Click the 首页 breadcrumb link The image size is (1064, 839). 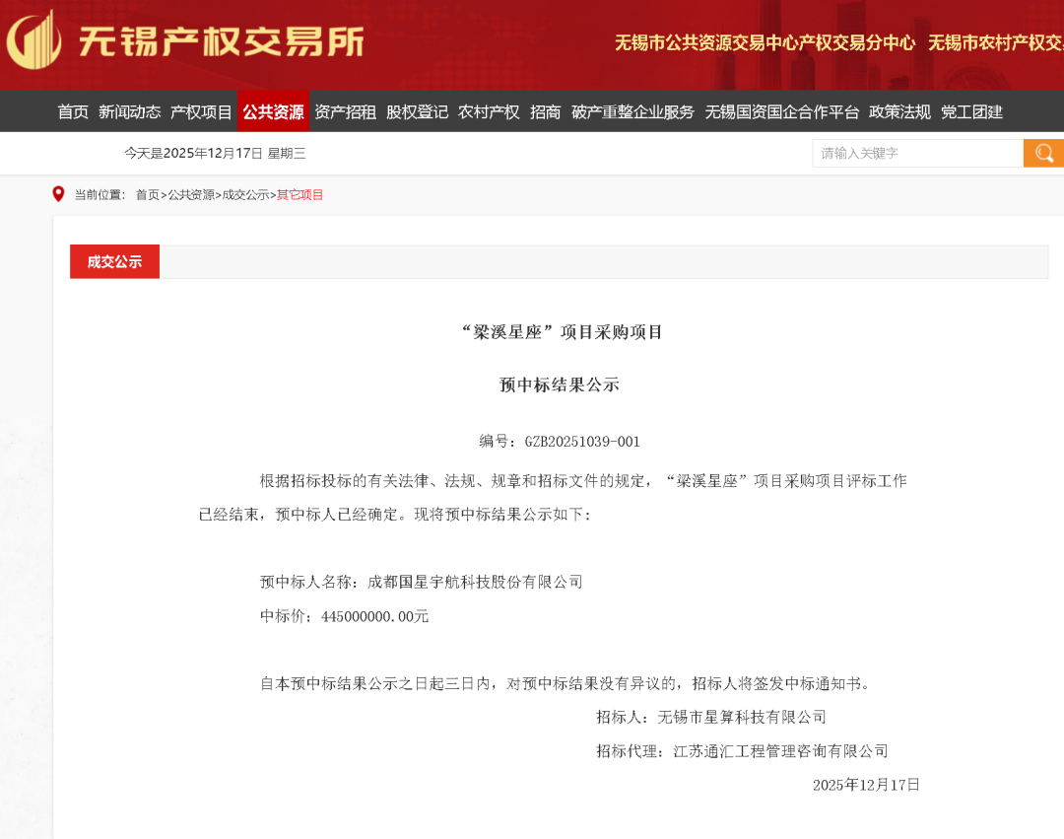pos(147,195)
